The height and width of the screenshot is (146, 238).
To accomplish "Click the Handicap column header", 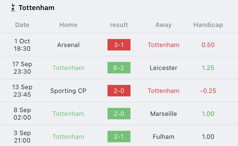I will (x=208, y=25).
